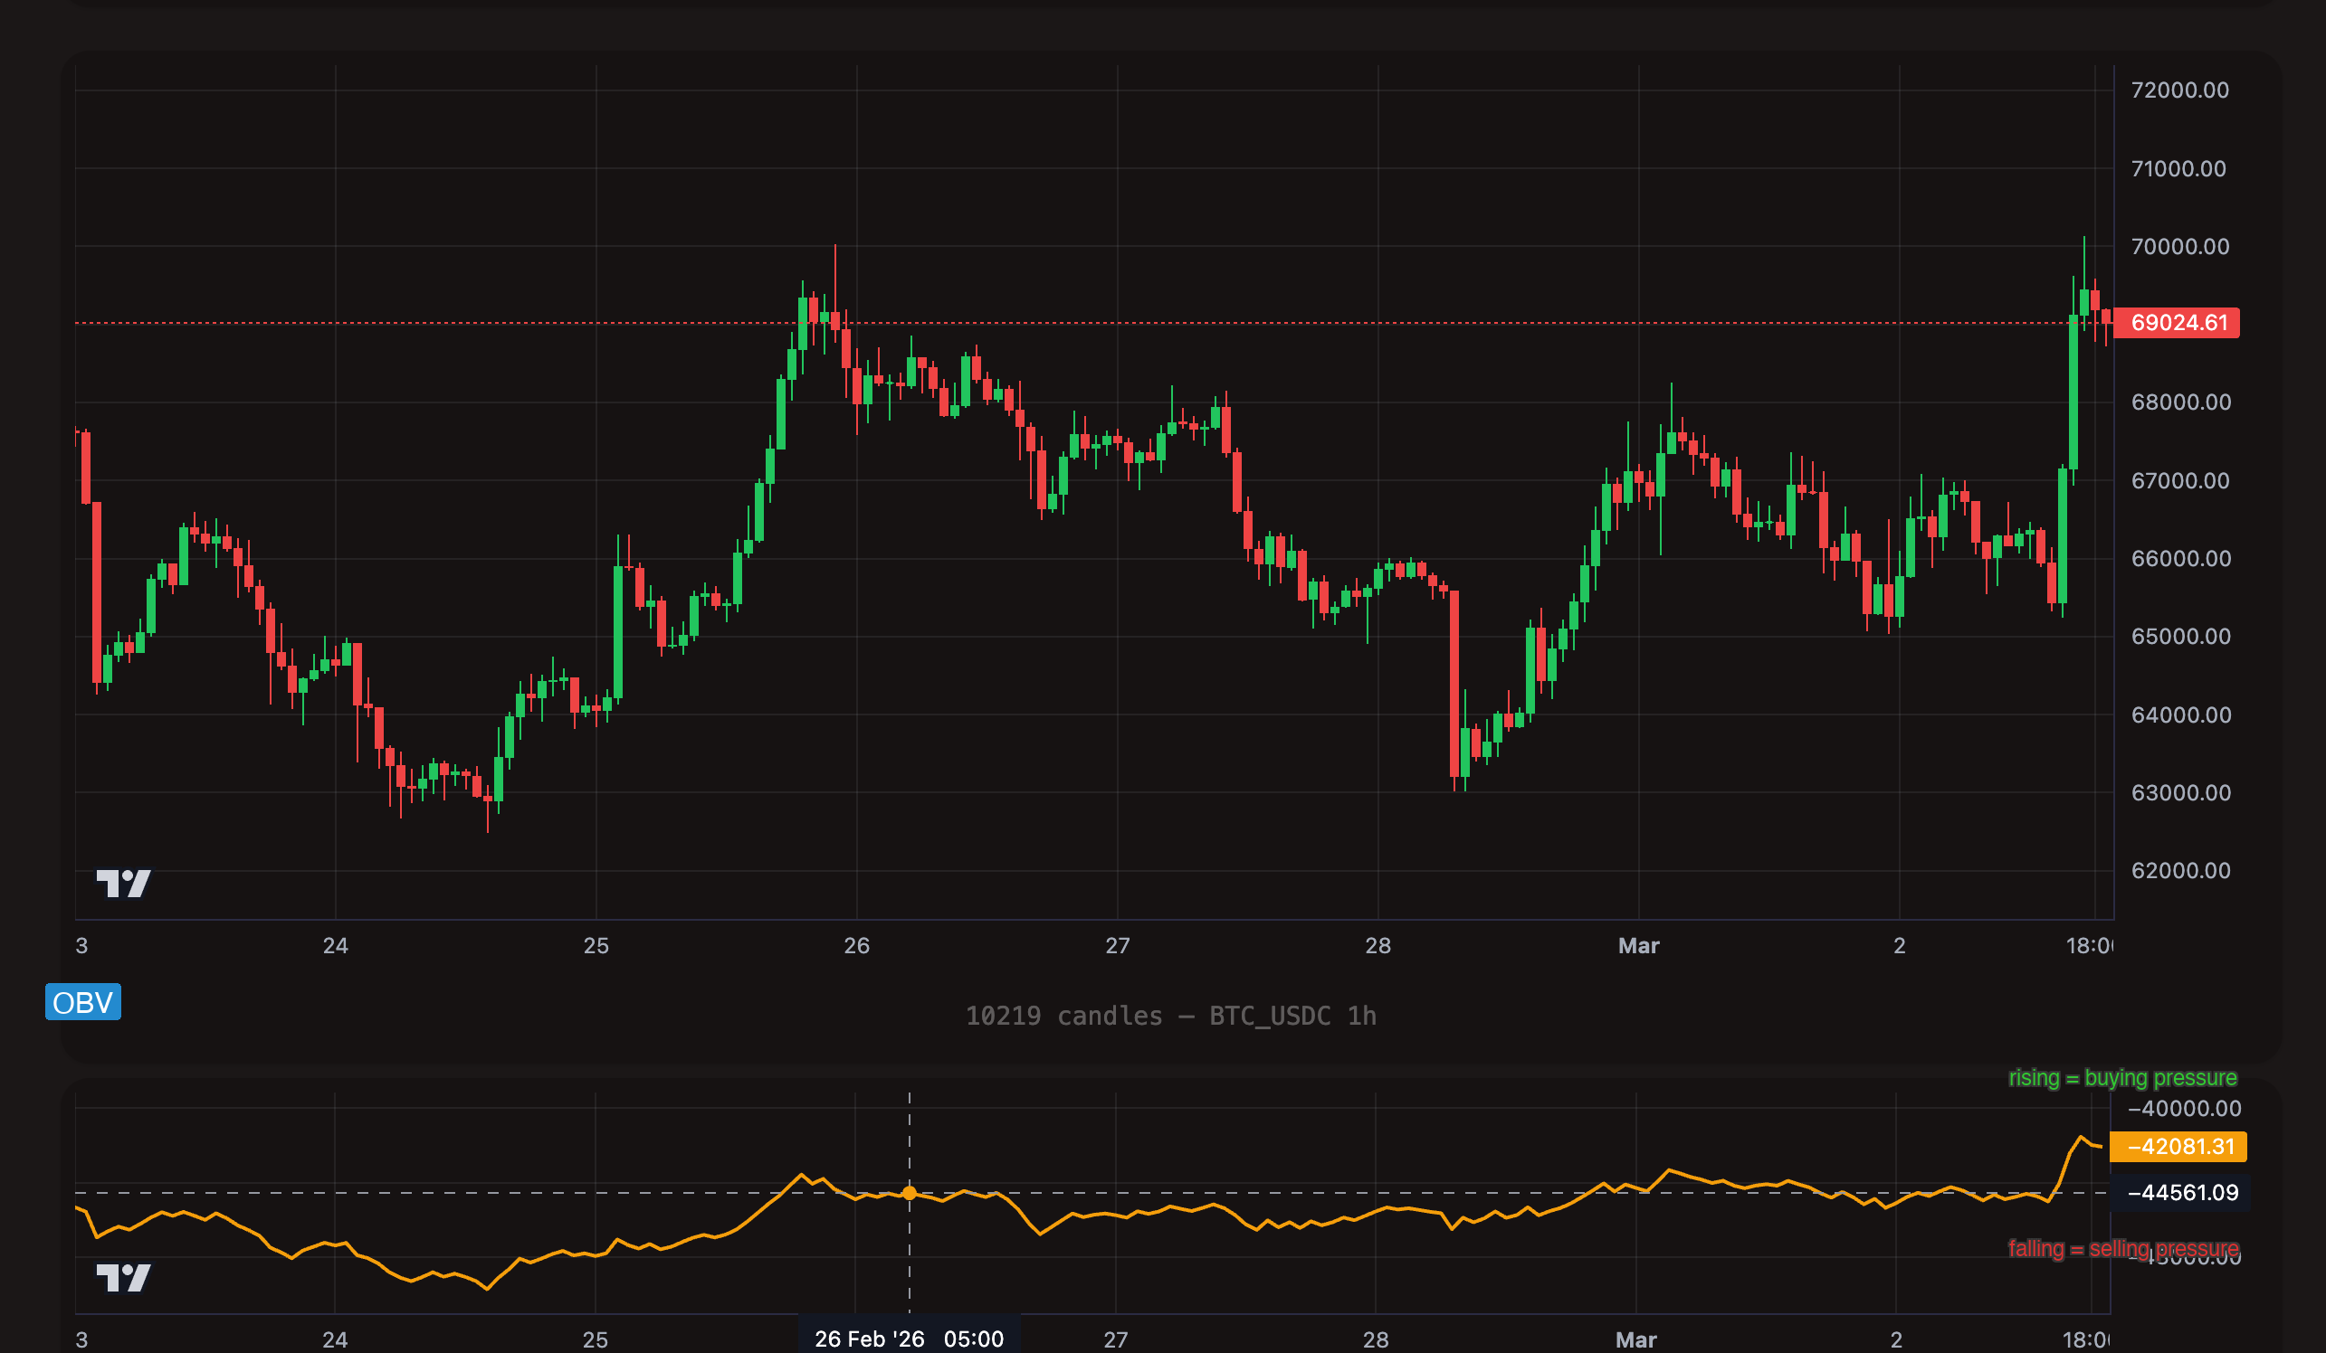Click the red last-price tag showing 69024.61

[2178, 323]
